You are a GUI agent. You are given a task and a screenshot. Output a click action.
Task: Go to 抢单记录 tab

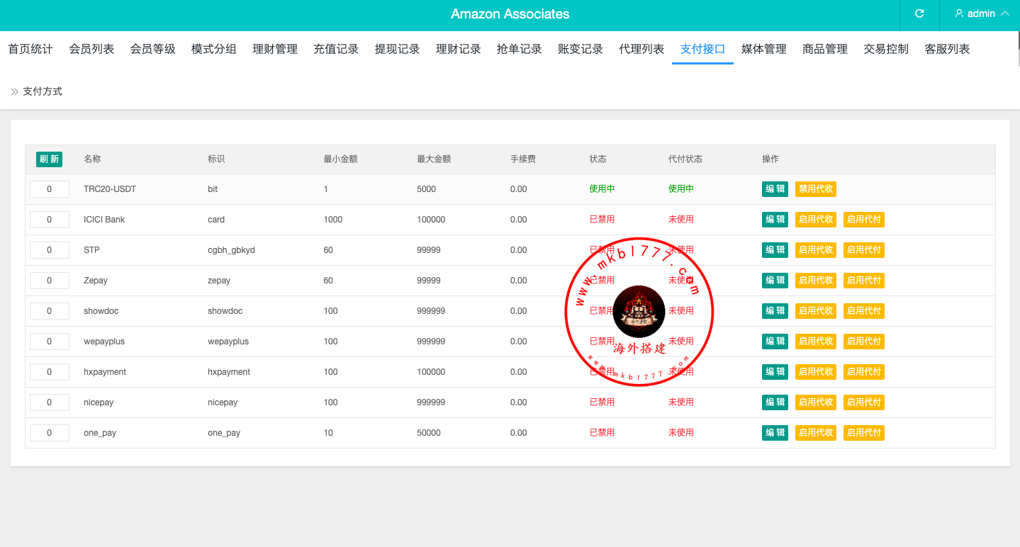pos(520,49)
